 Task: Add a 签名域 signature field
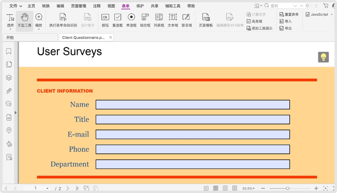pyautogui.click(x=186, y=20)
